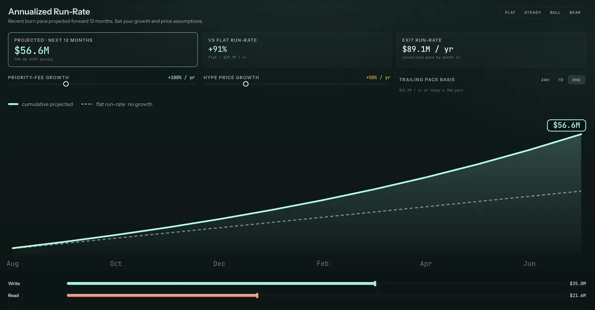Toggle the flat run-rate no growth legend
This screenshot has width=595, height=310.
(x=117, y=104)
